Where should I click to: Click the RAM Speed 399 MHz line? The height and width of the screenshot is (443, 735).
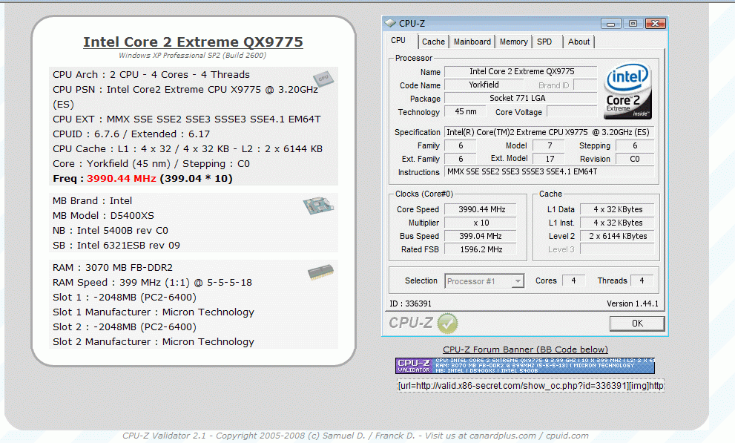(152, 283)
